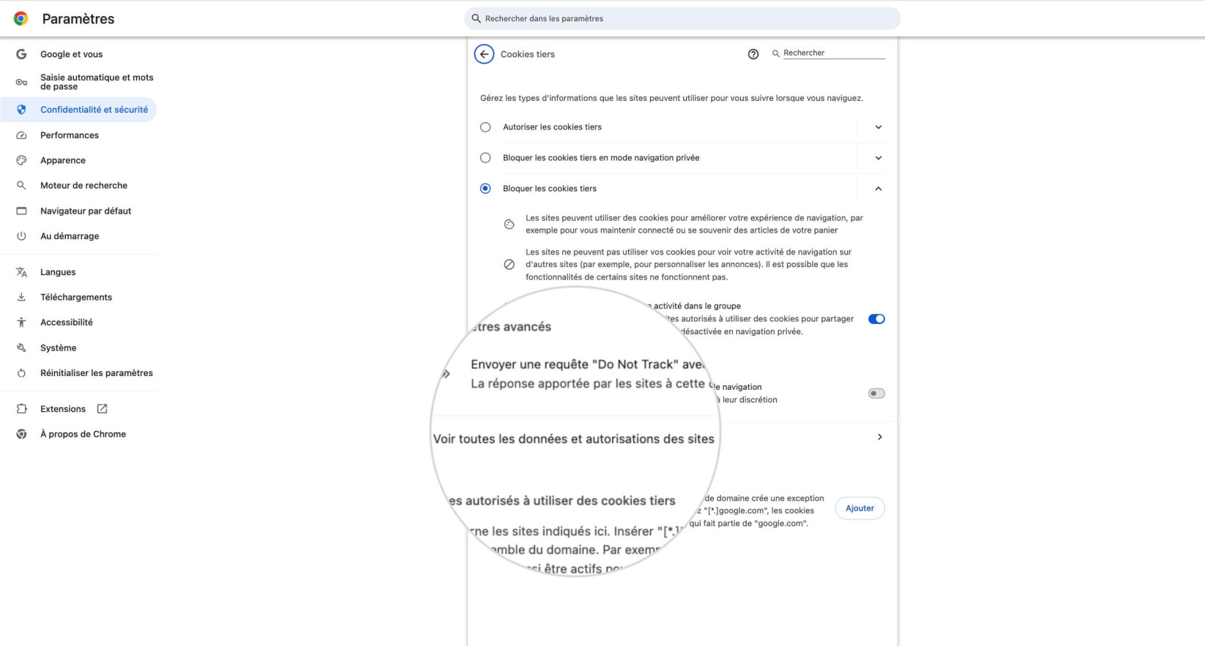
Task: Click the key icon for passwords
Action: [21, 82]
